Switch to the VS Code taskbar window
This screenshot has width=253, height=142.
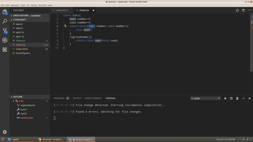81,139
